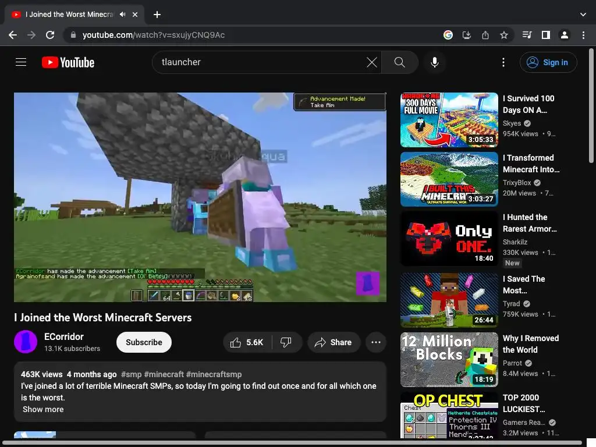
Task: Click the Sign in button
Action: [x=548, y=62]
